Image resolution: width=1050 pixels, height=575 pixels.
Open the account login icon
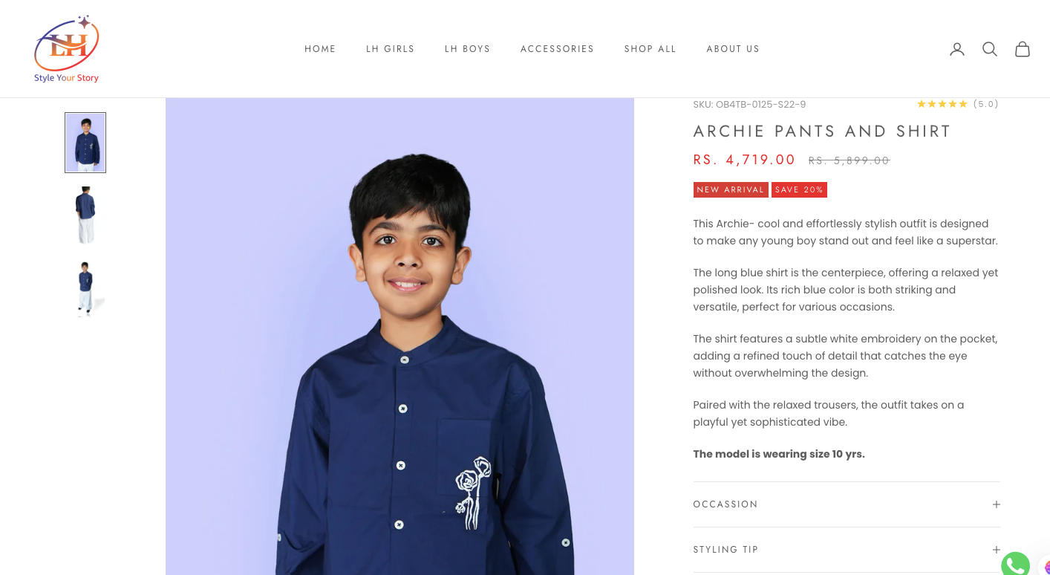(957, 49)
